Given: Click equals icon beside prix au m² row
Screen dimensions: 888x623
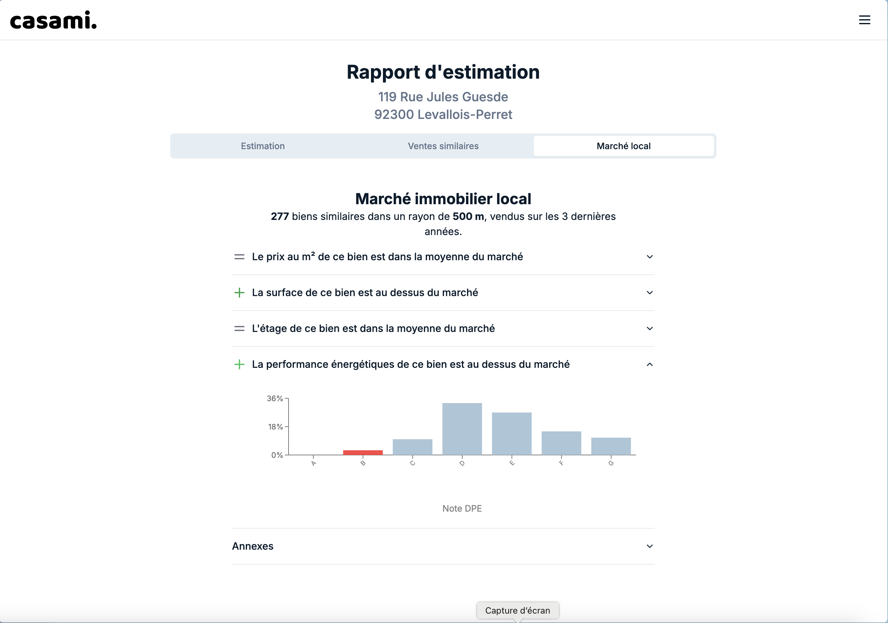Looking at the screenshot, I should point(239,257).
